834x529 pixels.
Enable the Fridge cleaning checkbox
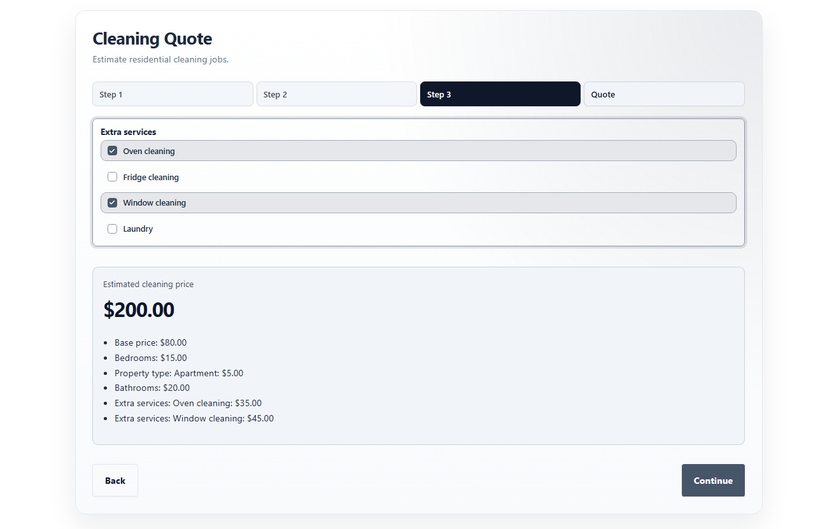pyautogui.click(x=113, y=177)
